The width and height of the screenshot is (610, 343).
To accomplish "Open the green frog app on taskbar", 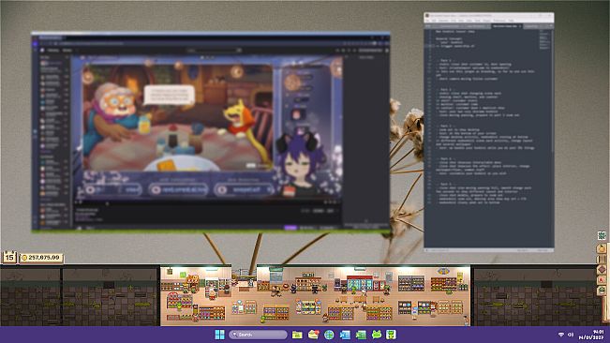I will pos(376,335).
